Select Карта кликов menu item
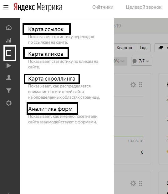 (46, 54)
